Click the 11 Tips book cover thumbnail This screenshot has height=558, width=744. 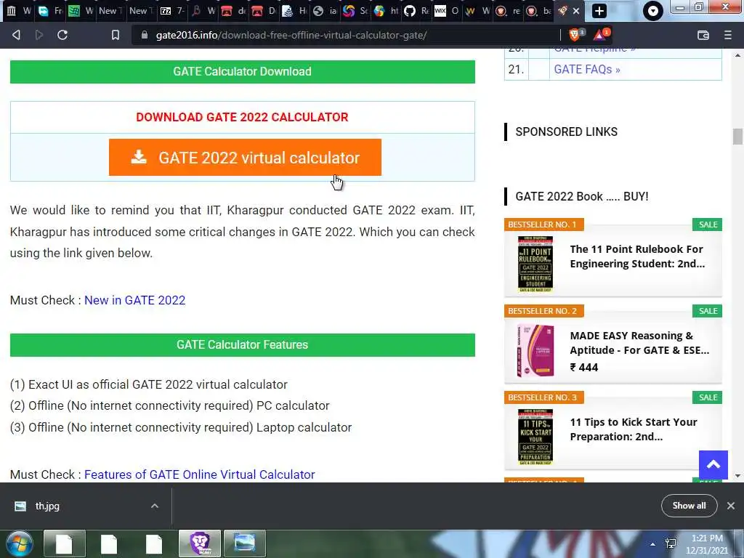tap(535, 437)
